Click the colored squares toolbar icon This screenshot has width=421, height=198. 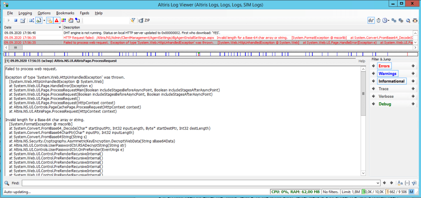pyautogui.click(x=64, y=20)
